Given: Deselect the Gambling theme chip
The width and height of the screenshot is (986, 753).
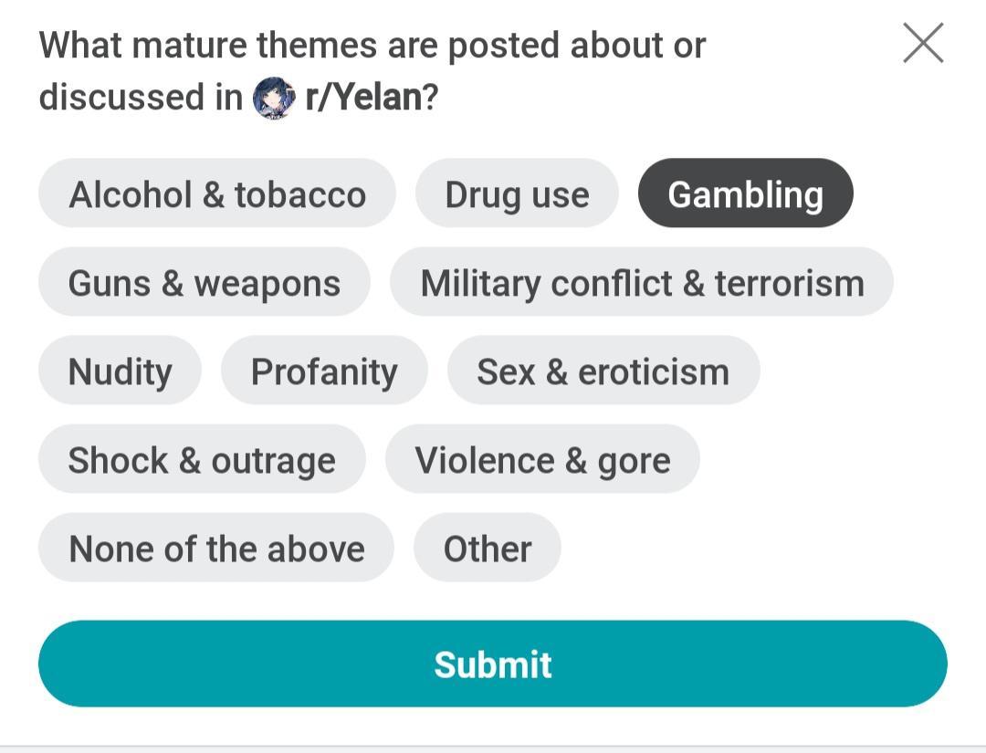Looking at the screenshot, I should coord(745,194).
